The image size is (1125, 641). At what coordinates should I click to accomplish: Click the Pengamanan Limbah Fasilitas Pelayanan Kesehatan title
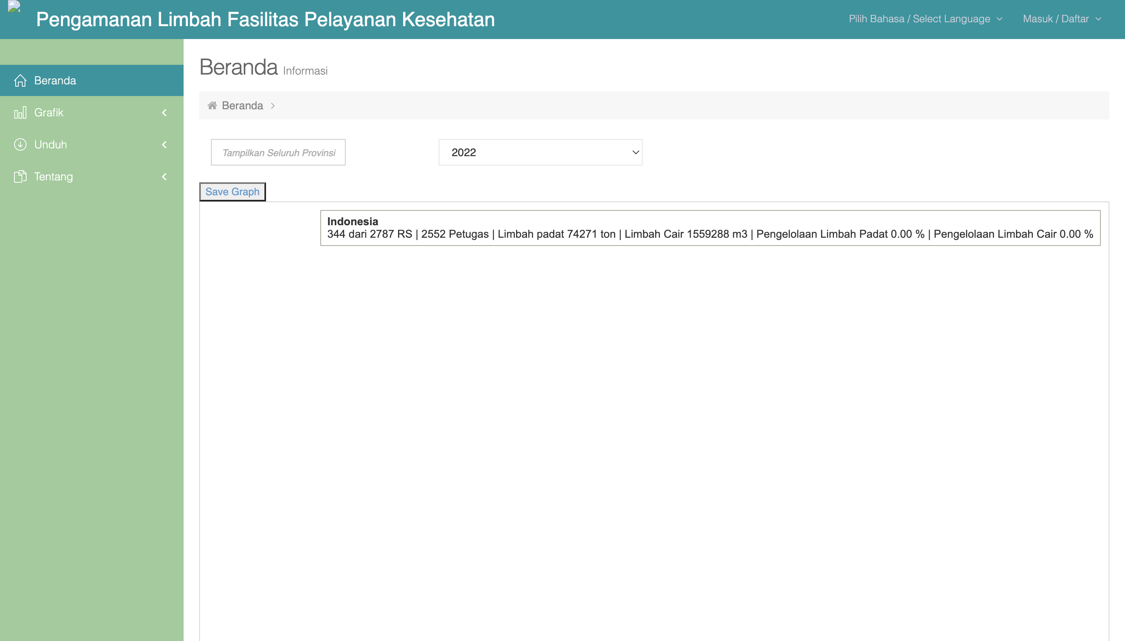pos(265,20)
